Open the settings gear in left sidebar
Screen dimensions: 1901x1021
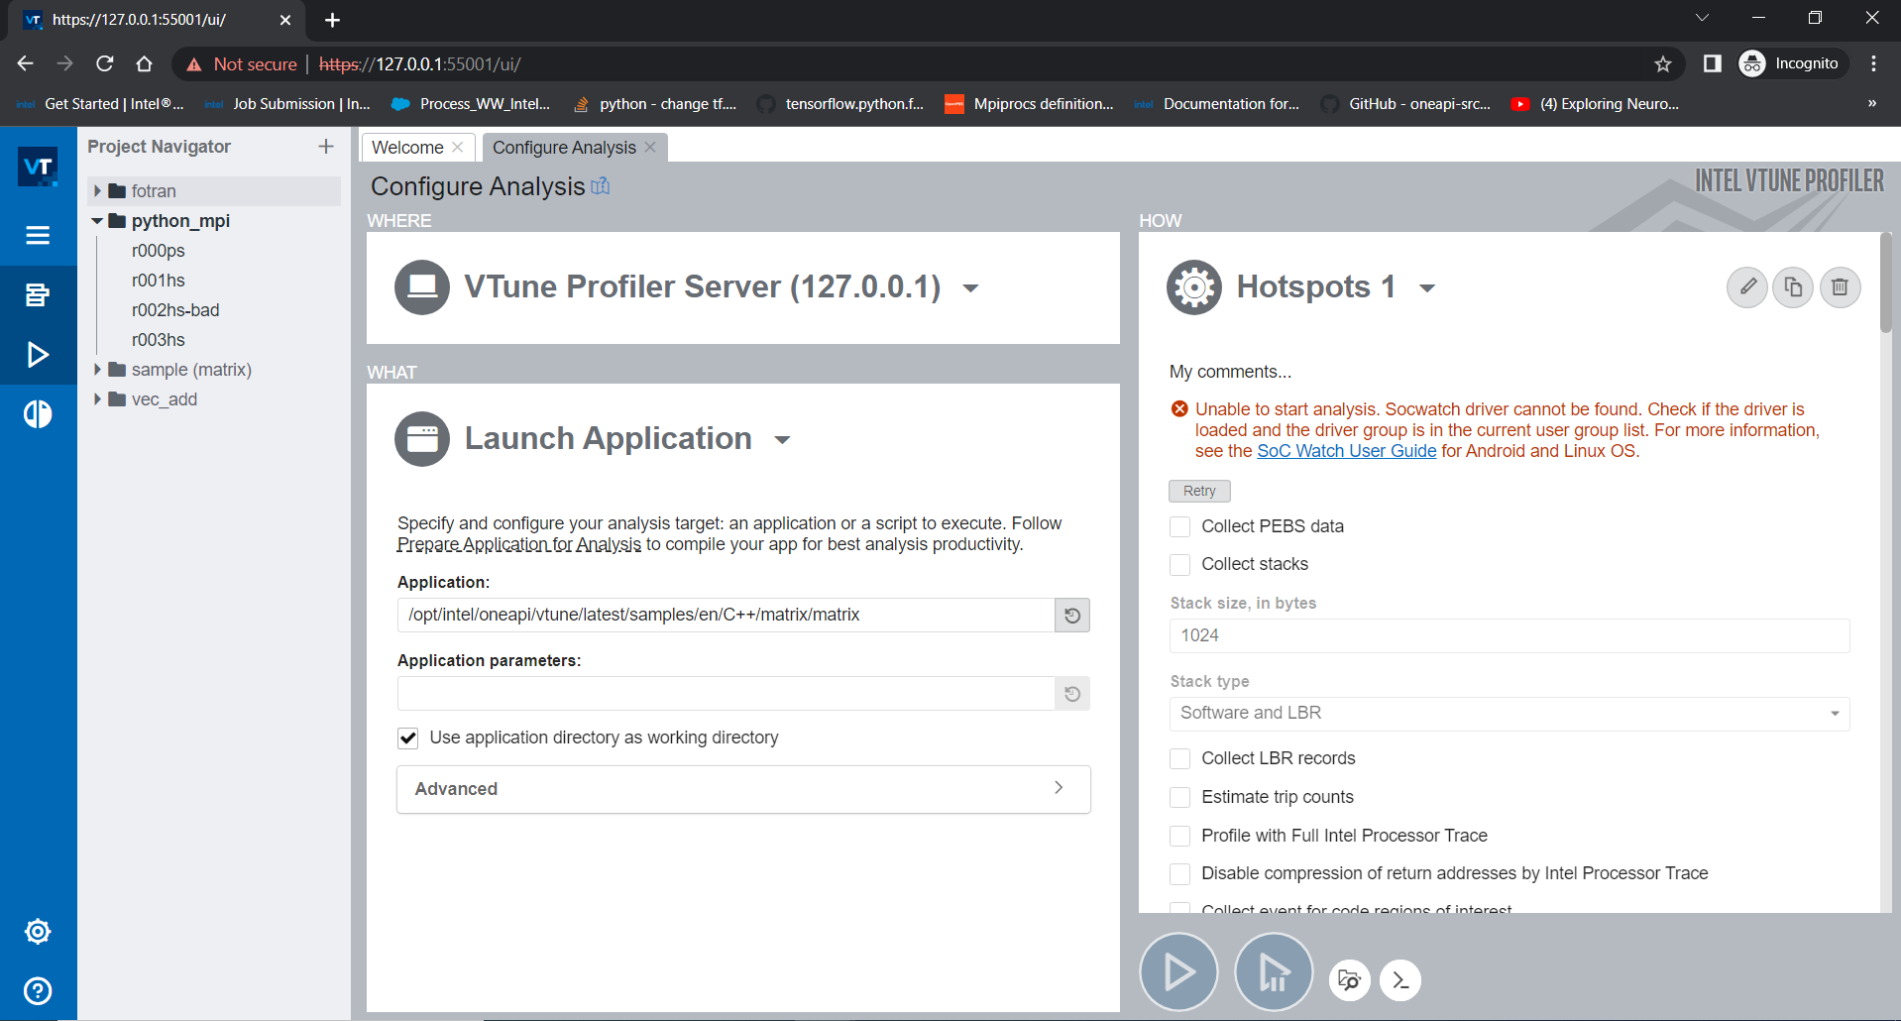pyautogui.click(x=38, y=932)
